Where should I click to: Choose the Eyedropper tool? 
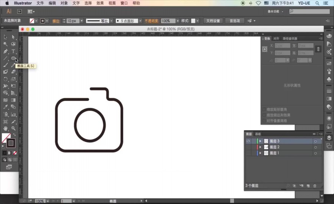pyautogui.click(x=5, y=107)
